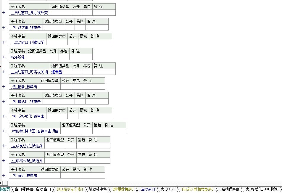282x193 pixels.
Task: Expand the _生成易代码_被选择 subroutine
Action: point(4,161)
